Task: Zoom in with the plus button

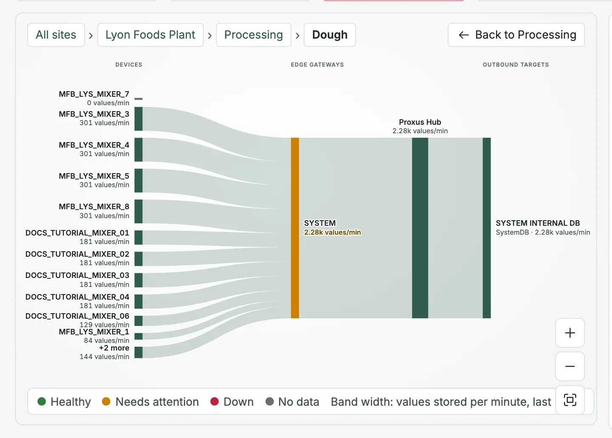Action: pyautogui.click(x=570, y=333)
